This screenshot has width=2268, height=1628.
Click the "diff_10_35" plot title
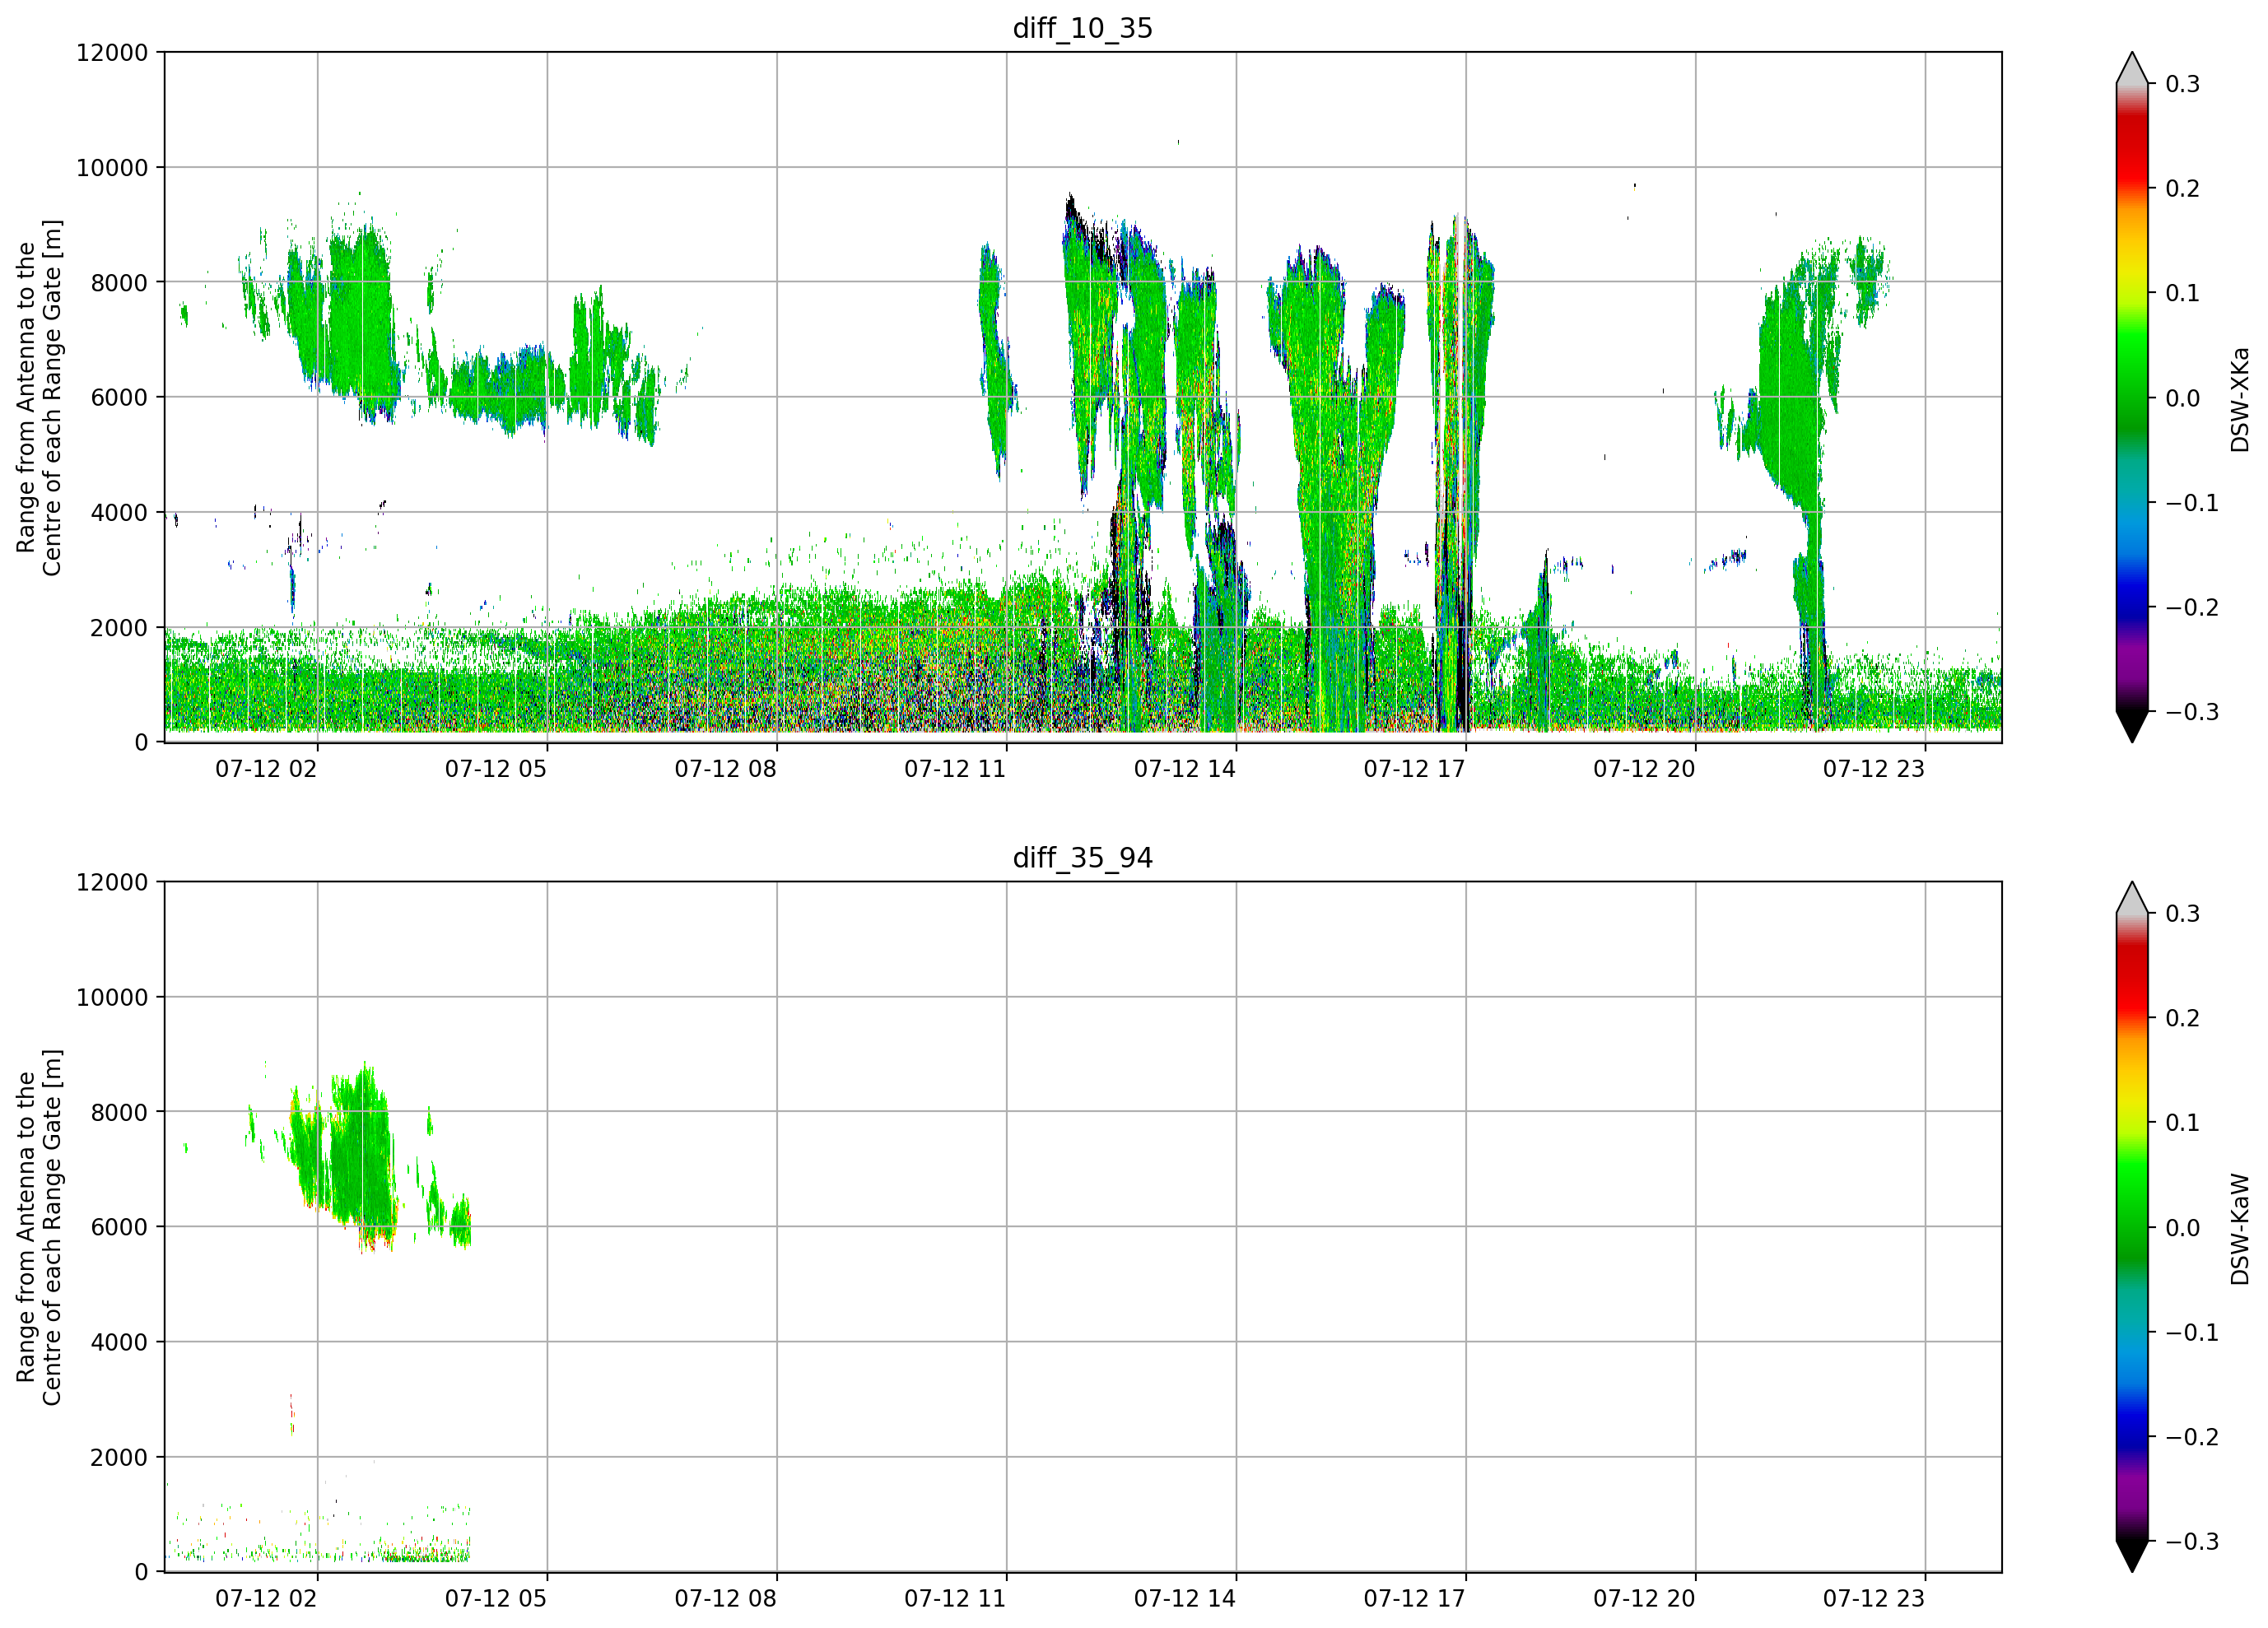pos(1082,28)
